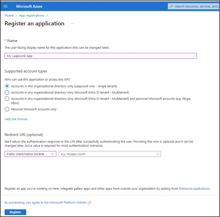Screen dimensions: 220x217
Task: Click the checkmark icon in Name field
Action: 194,56
